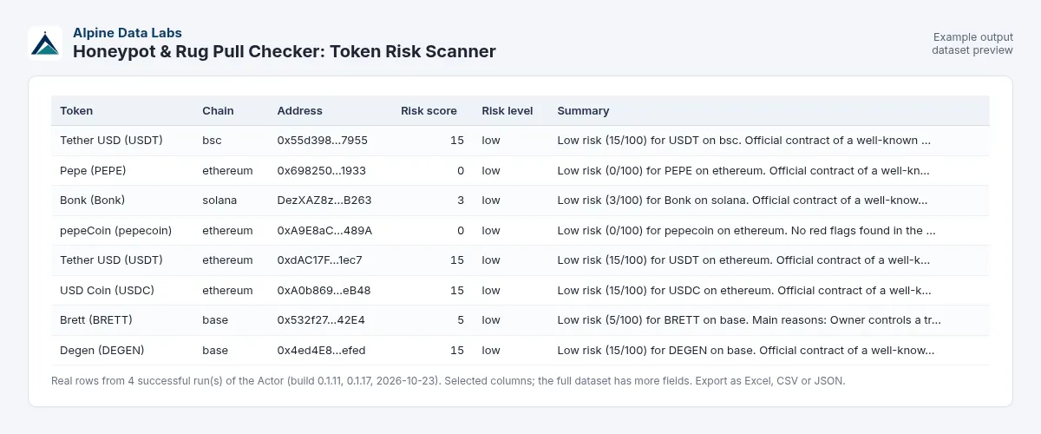
Task: Click summary for PEPE on ethereum
Action: tap(743, 171)
